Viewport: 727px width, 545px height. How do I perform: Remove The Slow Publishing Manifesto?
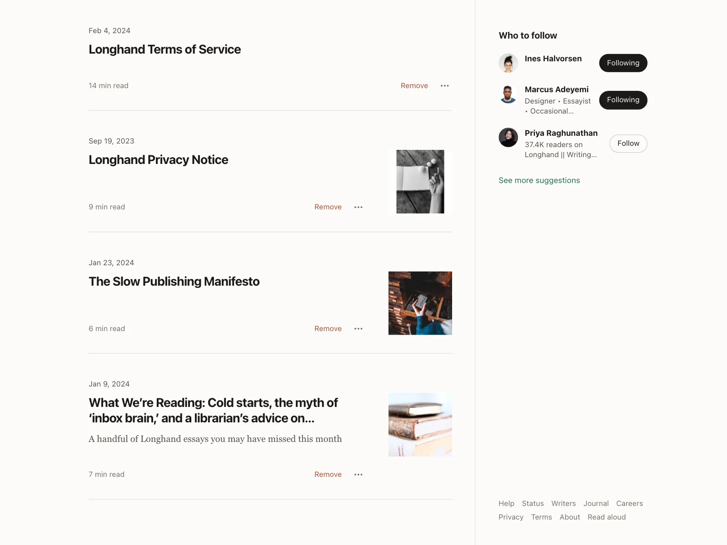click(x=328, y=329)
